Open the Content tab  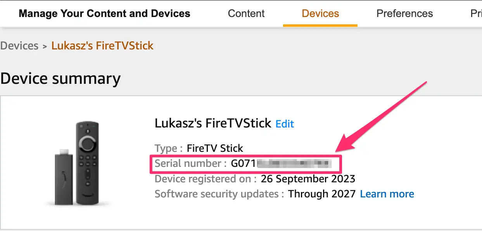click(x=246, y=14)
